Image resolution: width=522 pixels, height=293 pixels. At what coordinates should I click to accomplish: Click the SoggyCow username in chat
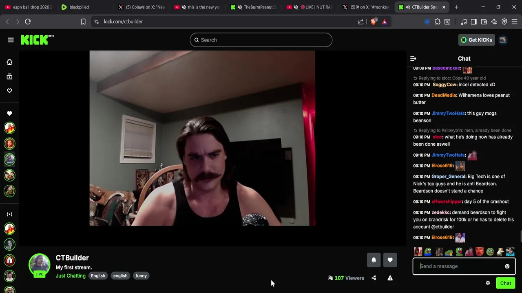point(445,85)
